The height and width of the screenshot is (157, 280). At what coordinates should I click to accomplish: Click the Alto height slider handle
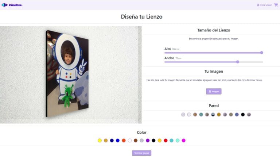click(x=262, y=53)
